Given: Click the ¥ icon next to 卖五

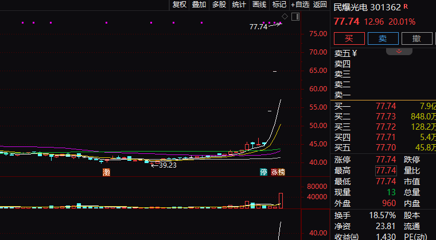Looking at the screenshot, I should pyautogui.click(x=355, y=53).
